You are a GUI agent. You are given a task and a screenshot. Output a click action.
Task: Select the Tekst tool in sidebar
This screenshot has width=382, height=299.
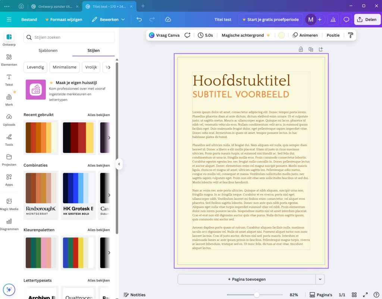coord(9,79)
